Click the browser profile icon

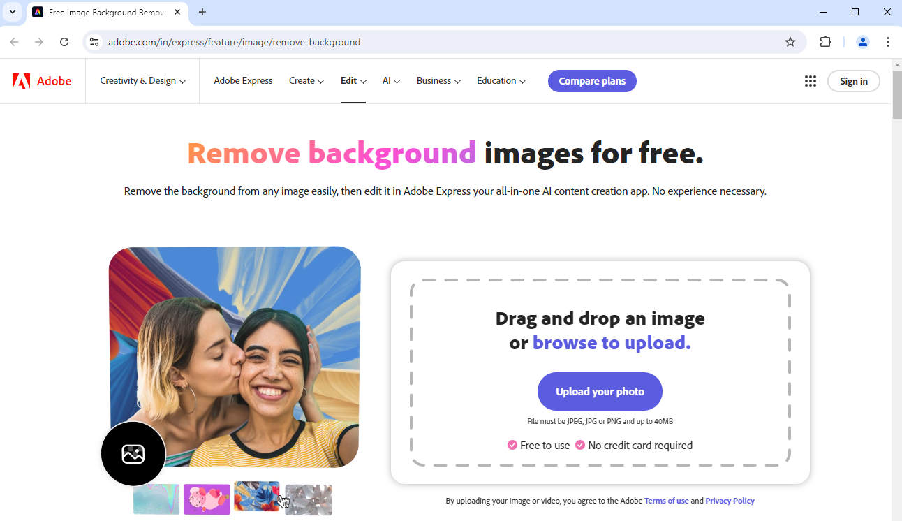coord(862,42)
